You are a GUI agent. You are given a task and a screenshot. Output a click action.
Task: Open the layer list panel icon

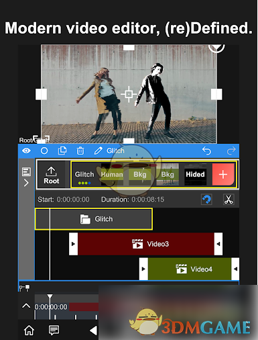point(26,172)
